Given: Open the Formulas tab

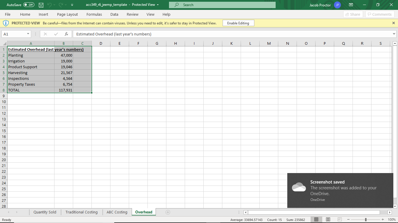Looking at the screenshot, I should pos(94,14).
